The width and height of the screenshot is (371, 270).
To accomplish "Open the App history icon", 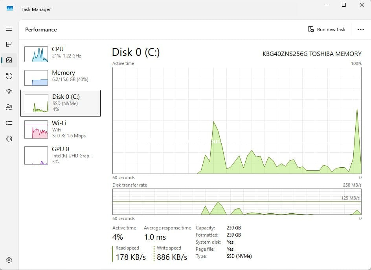I will coord(9,76).
